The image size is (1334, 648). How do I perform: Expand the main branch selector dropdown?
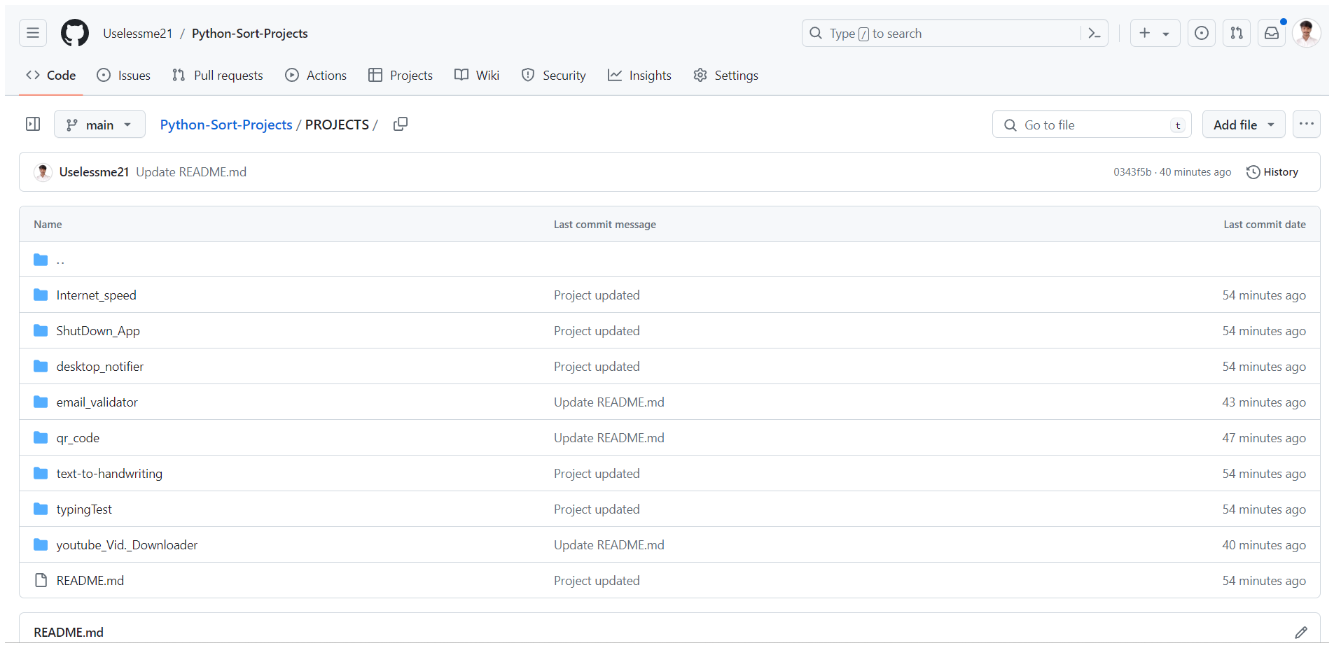click(99, 125)
